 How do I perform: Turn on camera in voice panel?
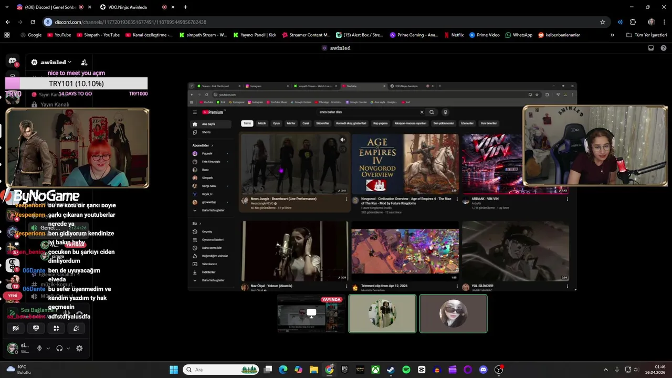tap(16, 328)
